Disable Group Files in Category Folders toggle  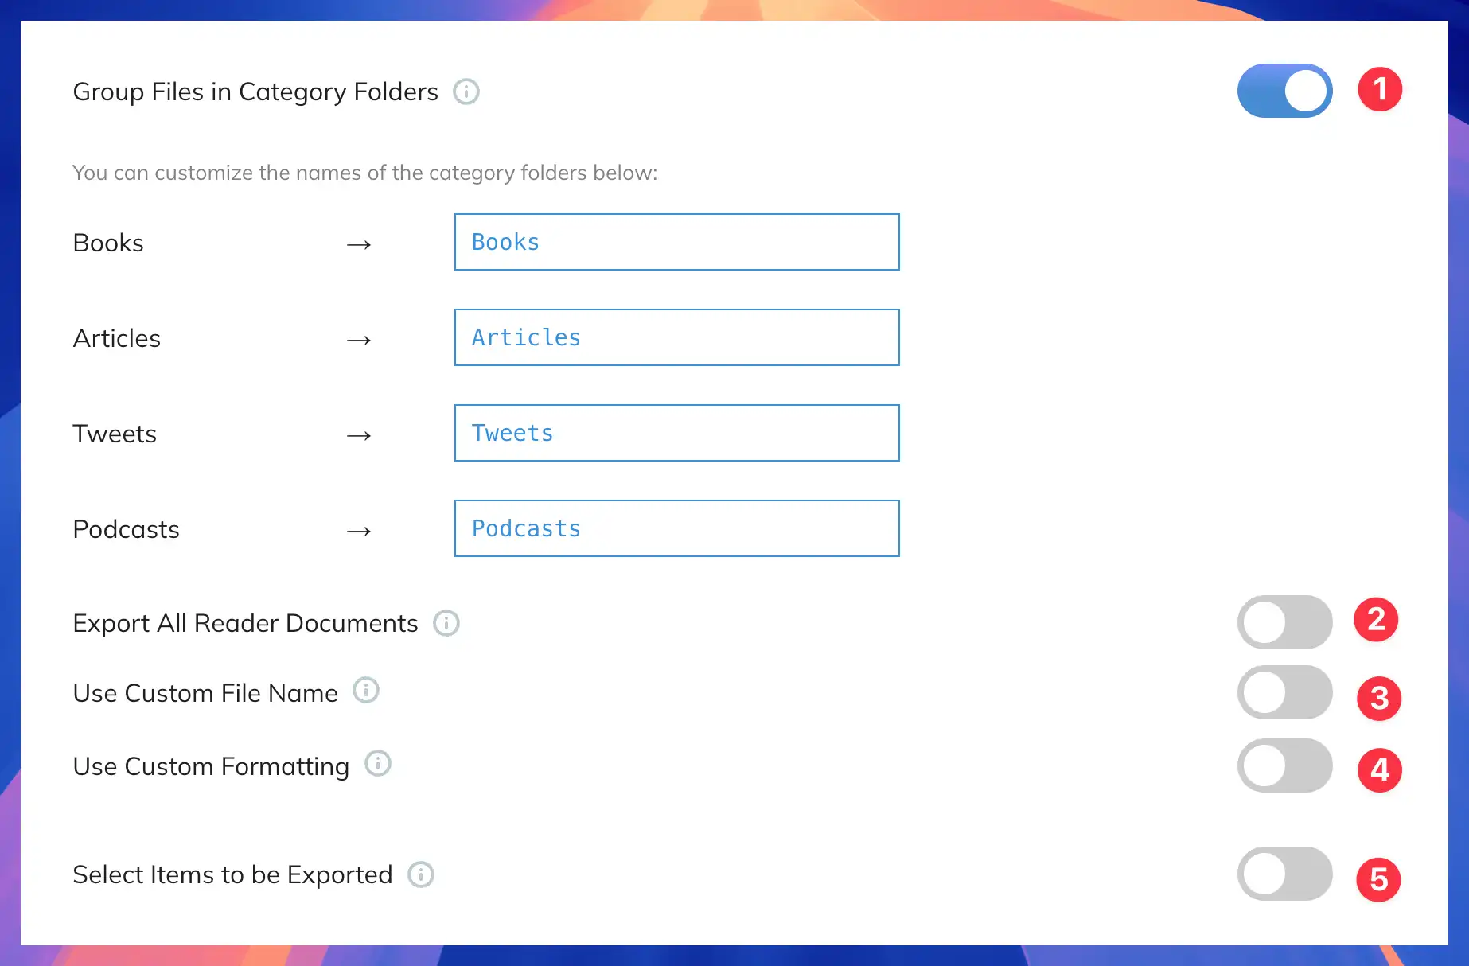[1285, 91]
